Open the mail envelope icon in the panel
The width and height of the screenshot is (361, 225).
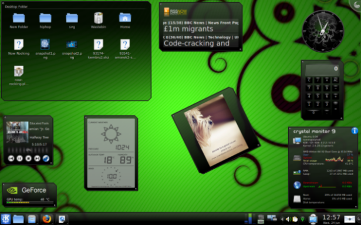349,219
